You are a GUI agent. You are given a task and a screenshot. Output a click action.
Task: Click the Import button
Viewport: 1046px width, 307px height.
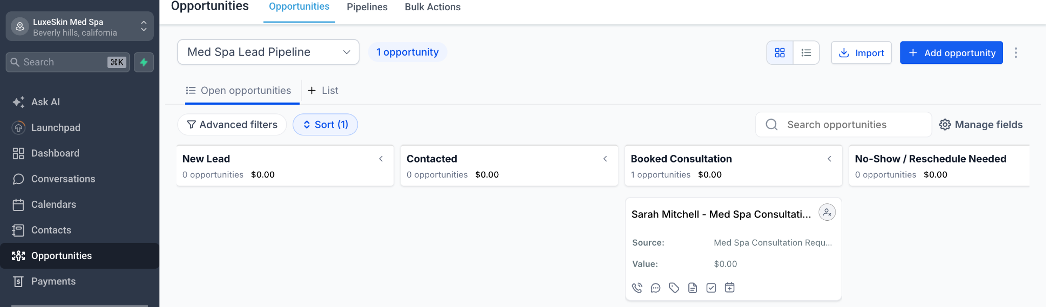point(862,53)
